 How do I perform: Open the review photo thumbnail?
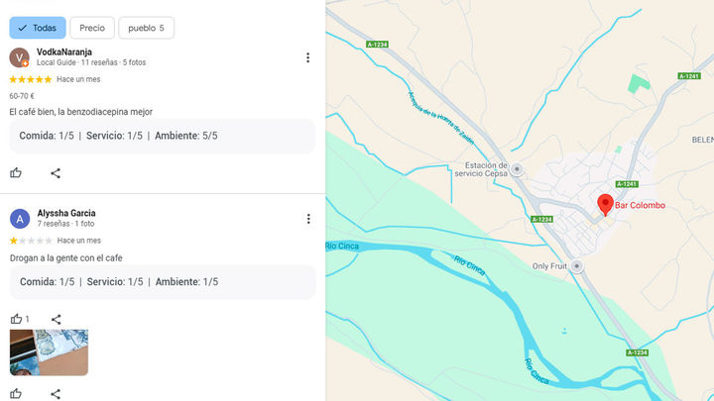(49, 352)
